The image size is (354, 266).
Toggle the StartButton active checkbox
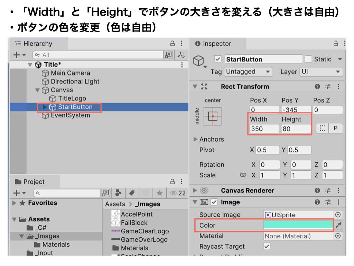click(x=218, y=59)
